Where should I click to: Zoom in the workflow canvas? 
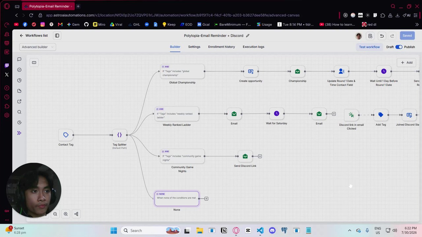click(x=66, y=214)
